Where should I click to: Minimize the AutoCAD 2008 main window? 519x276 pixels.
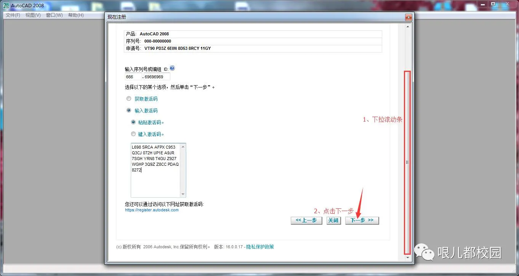click(482, 4)
